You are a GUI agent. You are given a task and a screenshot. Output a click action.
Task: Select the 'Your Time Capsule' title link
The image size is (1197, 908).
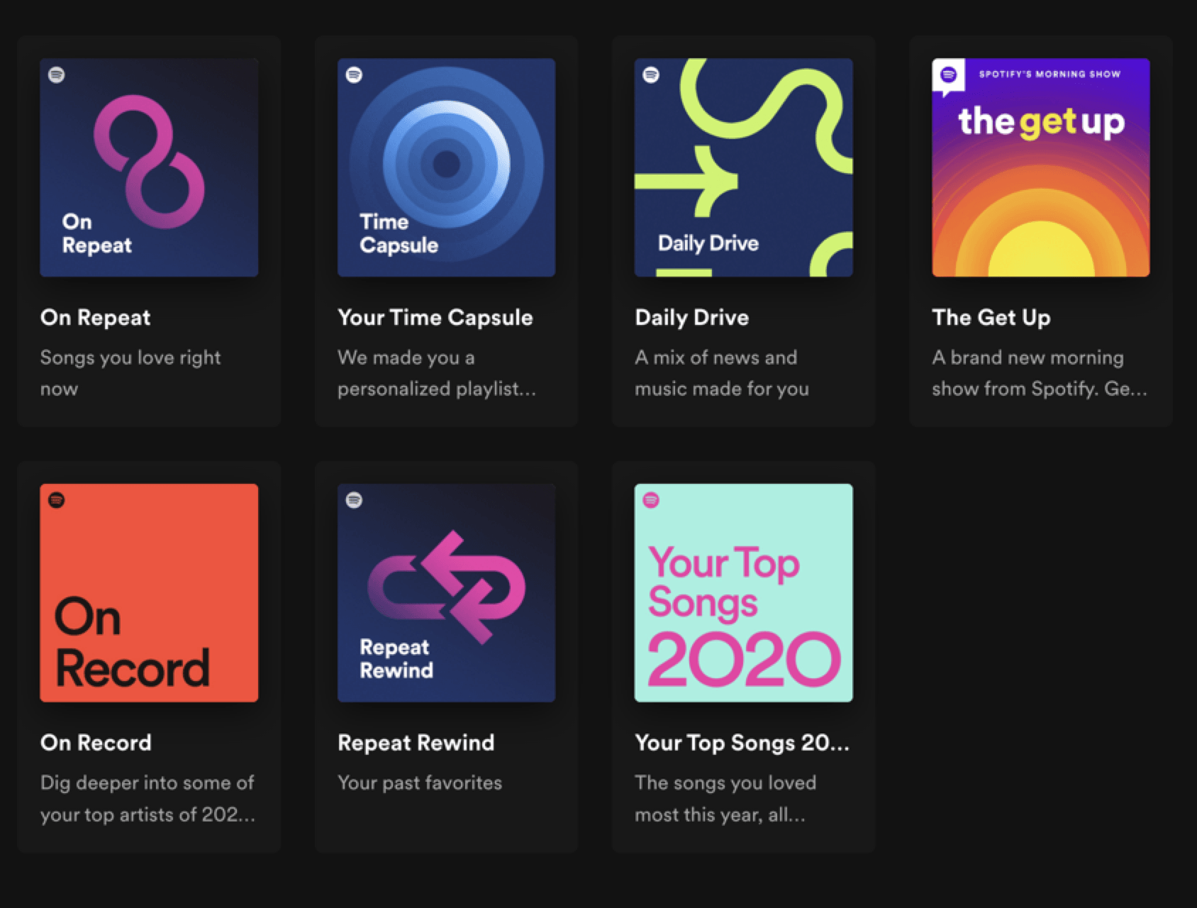click(x=435, y=317)
